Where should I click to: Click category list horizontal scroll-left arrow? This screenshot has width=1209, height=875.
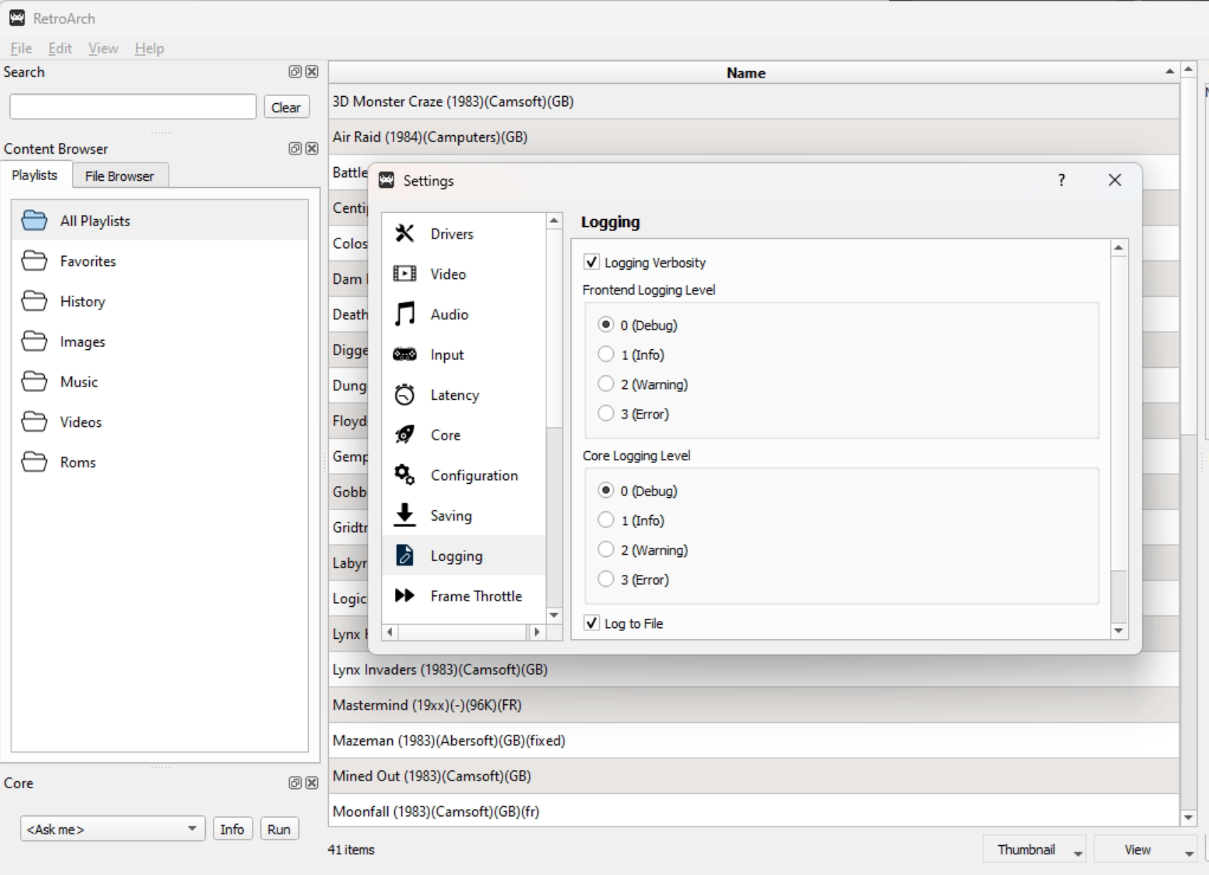point(390,632)
